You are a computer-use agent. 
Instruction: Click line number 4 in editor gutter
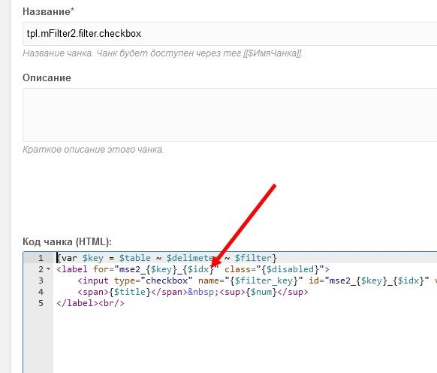click(41, 292)
